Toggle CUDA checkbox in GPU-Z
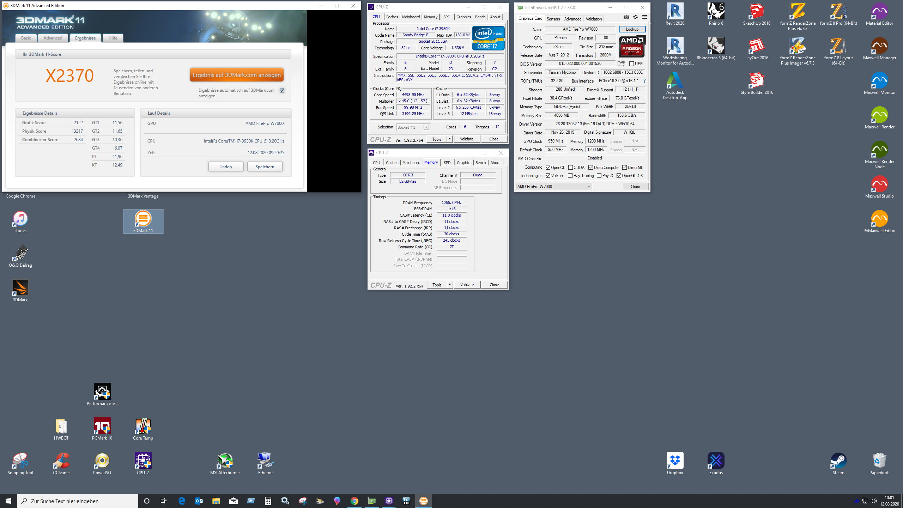Viewport: 903px width, 508px height. tap(570, 168)
